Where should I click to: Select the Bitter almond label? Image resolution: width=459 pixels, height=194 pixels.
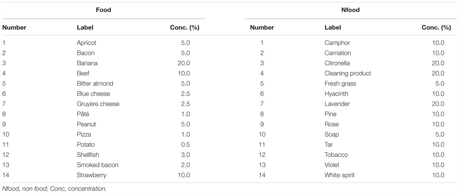click(x=95, y=83)
